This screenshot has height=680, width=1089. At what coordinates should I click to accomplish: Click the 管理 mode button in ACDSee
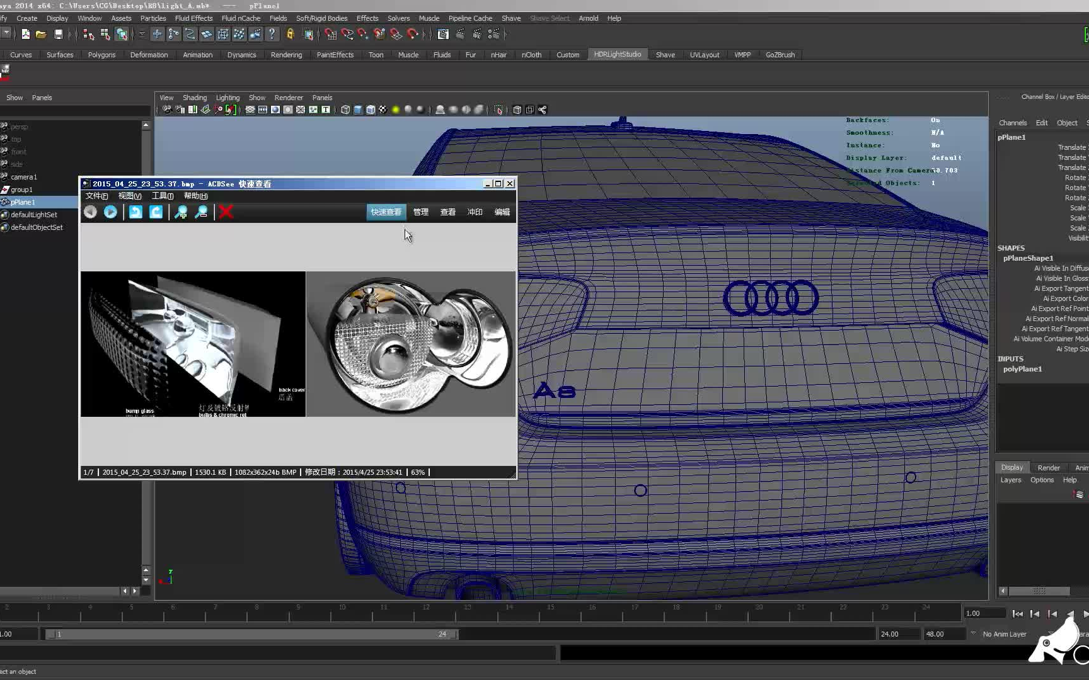(x=420, y=212)
